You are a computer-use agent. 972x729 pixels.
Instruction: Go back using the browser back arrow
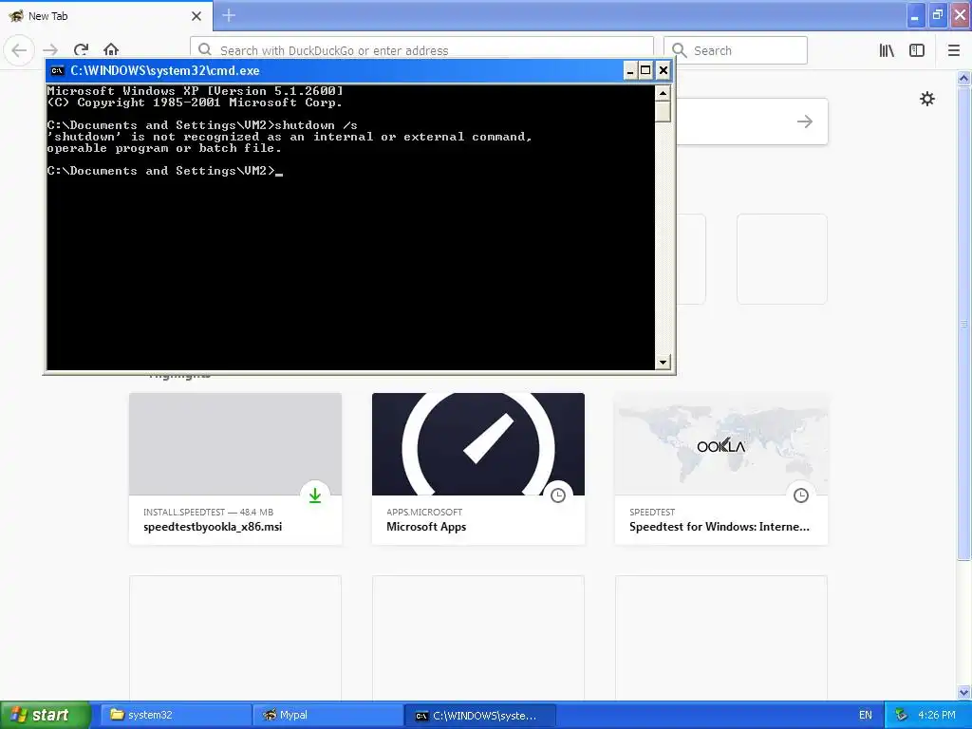(x=19, y=50)
